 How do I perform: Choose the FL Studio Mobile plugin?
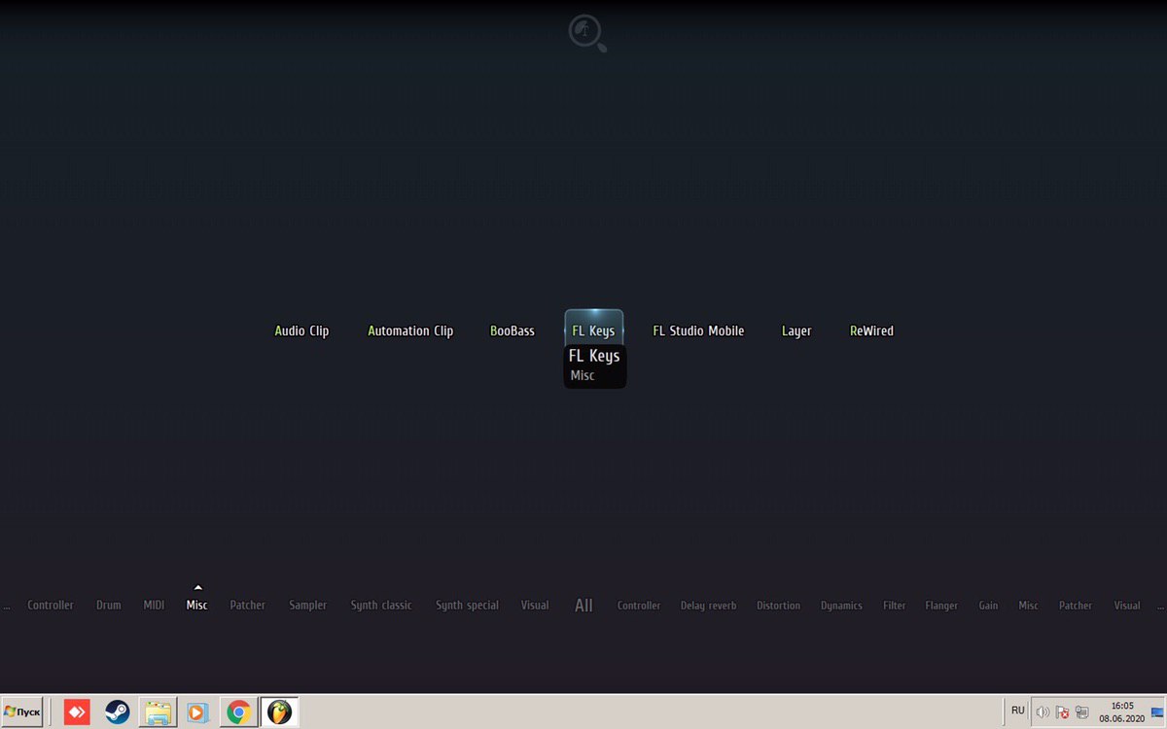click(x=698, y=330)
